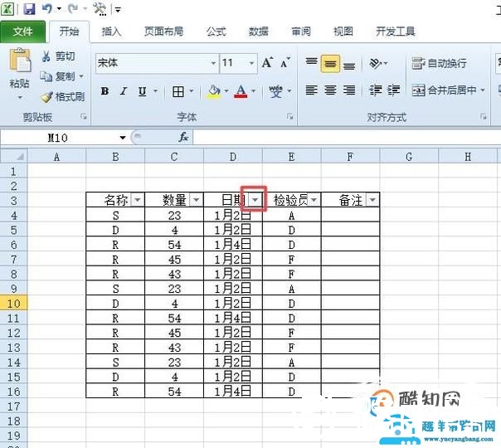The height and width of the screenshot is (448, 501).
Task: Open the 备注 column filter dropdown
Action: pyautogui.click(x=372, y=200)
